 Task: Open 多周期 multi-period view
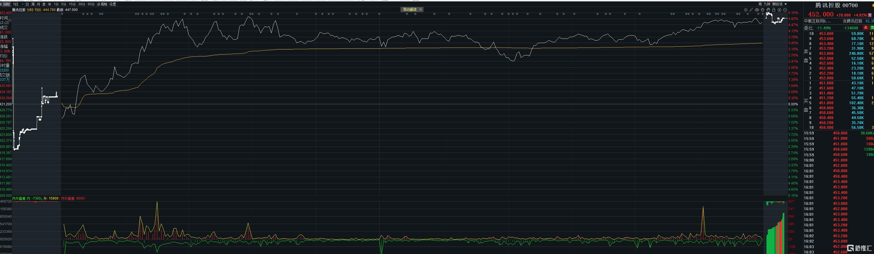point(102,4)
